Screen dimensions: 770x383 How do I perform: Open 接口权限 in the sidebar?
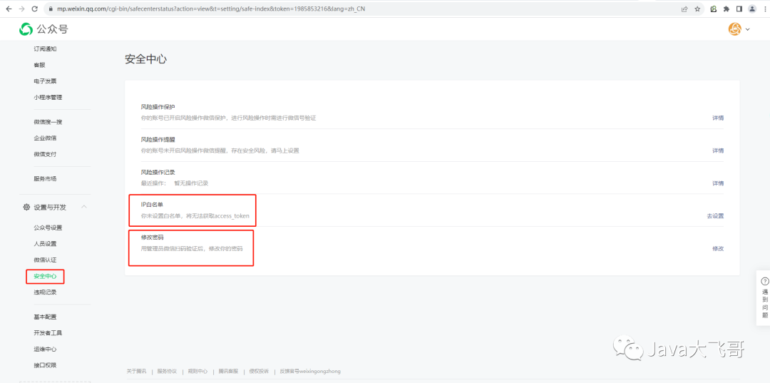coord(45,365)
